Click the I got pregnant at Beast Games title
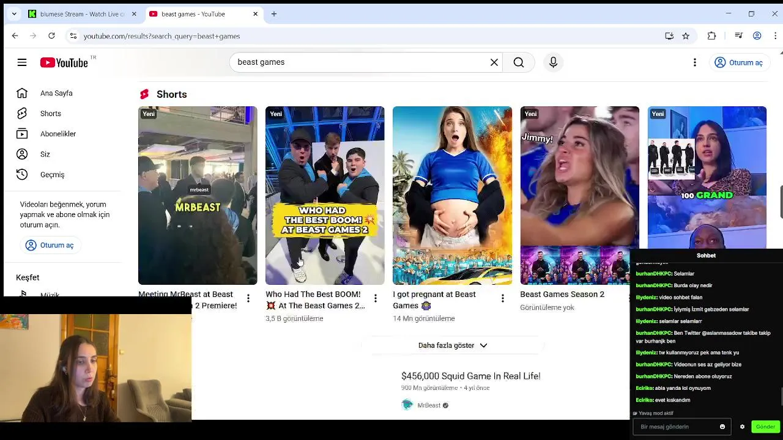Viewport: 783px width, 440px height. coord(434,299)
